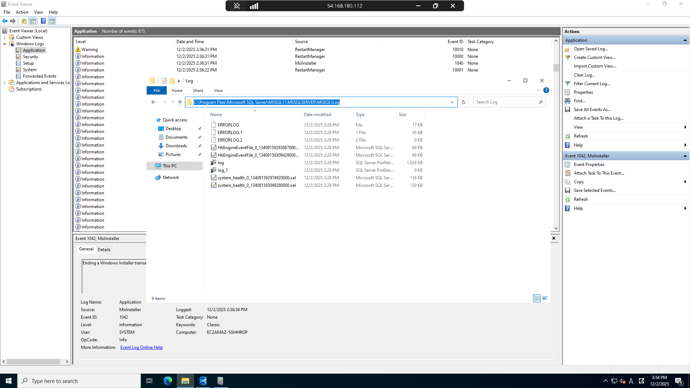Click the refresh button beside address bar
The image size is (690, 388).
(x=464, y=102)
